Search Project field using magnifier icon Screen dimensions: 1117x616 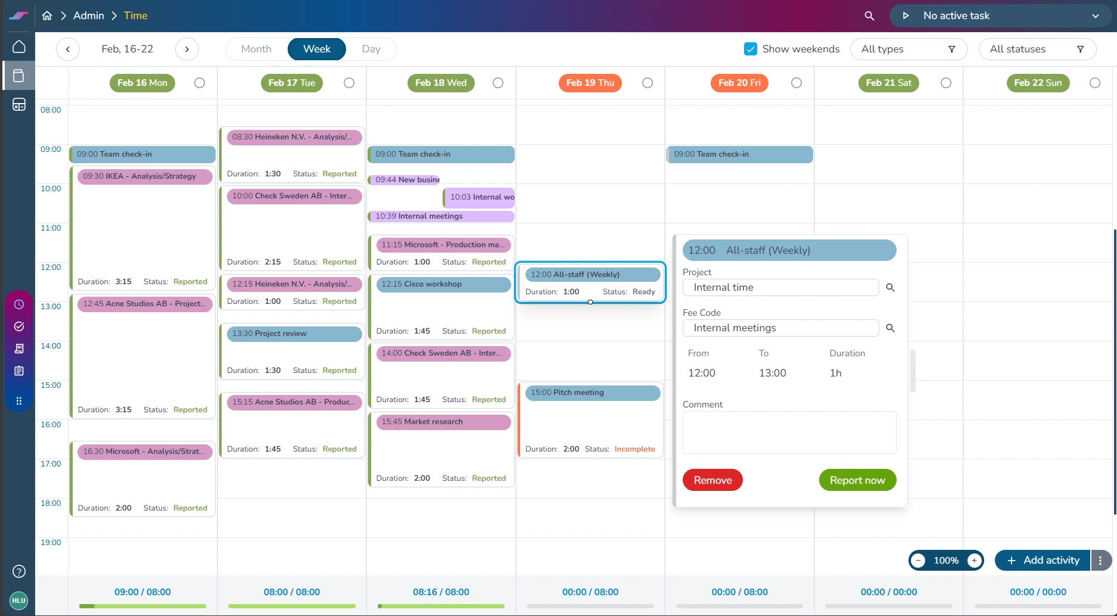tap(890, 288)
